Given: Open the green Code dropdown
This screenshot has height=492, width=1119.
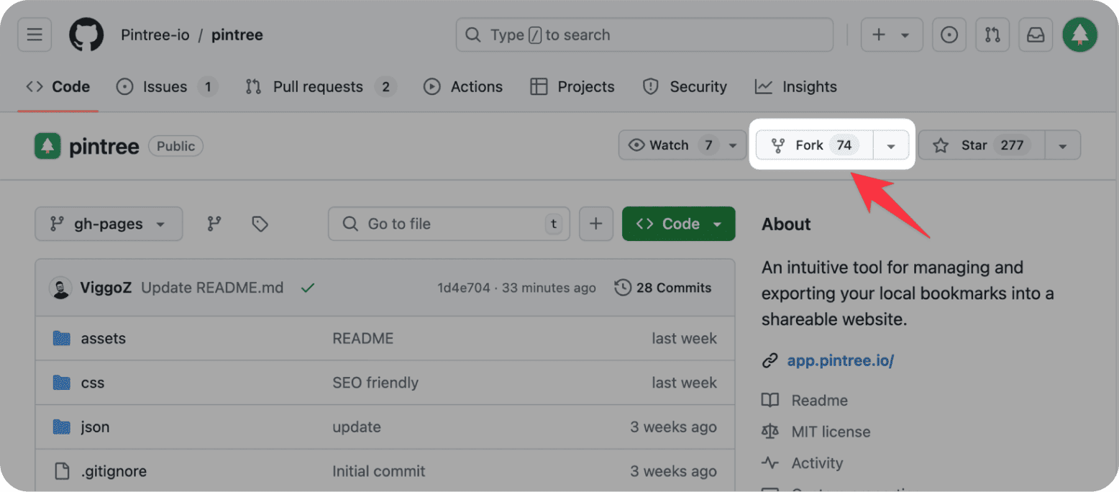Looking at the screenshot, I should point(678,224).
